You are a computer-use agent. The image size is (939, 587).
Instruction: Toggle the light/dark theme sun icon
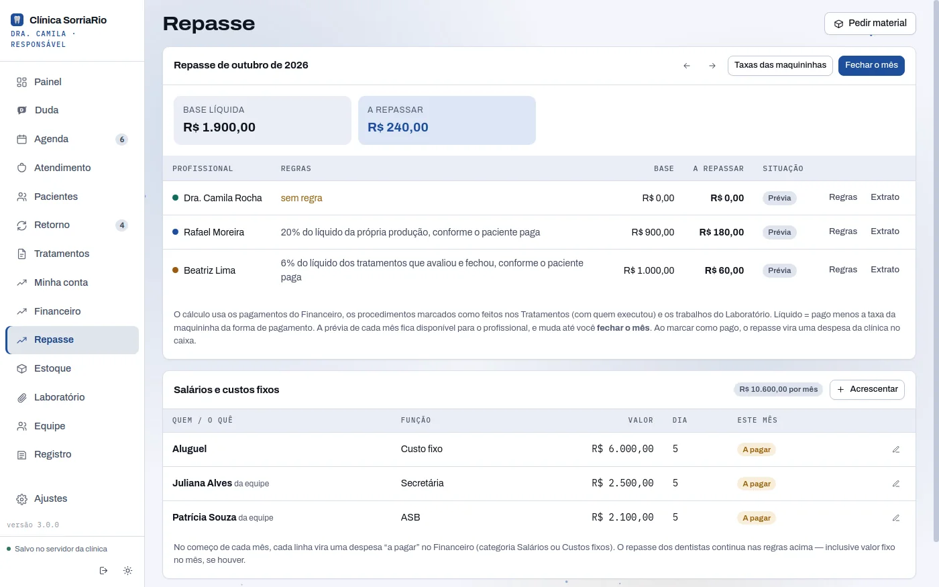click(127, 571)
